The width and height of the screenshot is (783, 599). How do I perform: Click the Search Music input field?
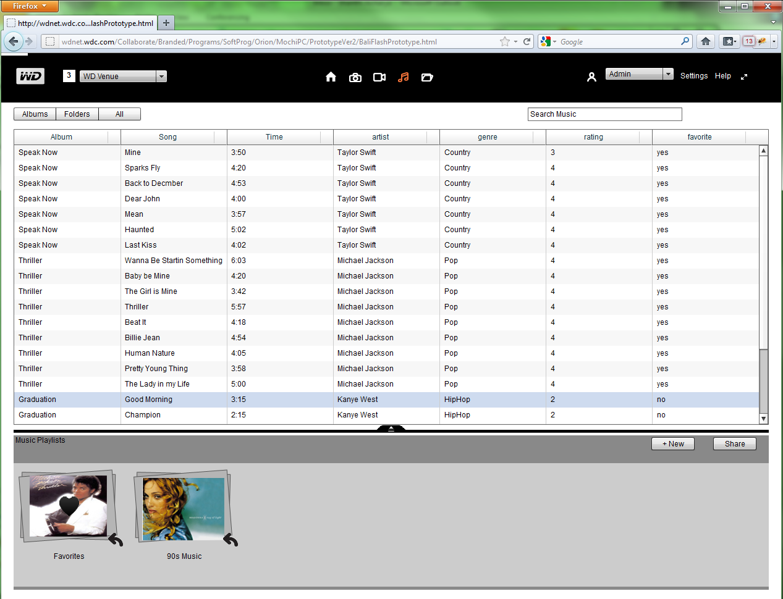pos(605,114)
